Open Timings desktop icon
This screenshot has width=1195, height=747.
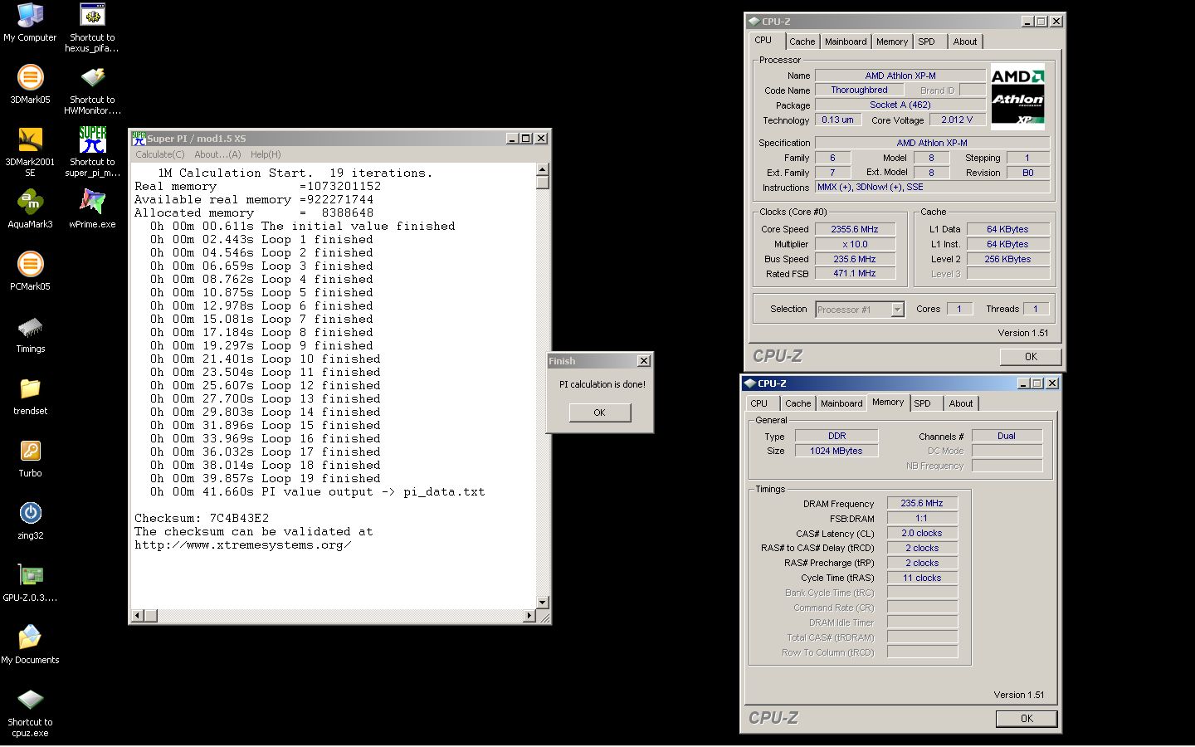click(x=30, y=334)
